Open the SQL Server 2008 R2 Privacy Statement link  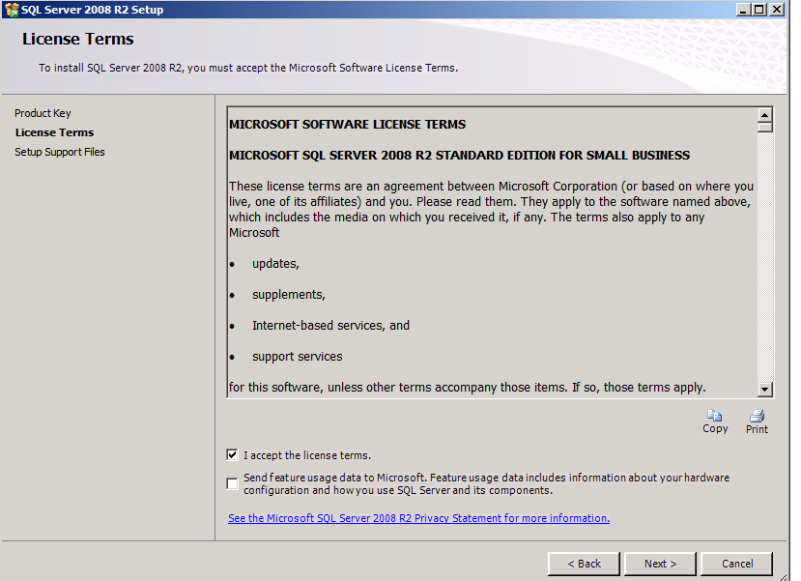pos(419,518)
